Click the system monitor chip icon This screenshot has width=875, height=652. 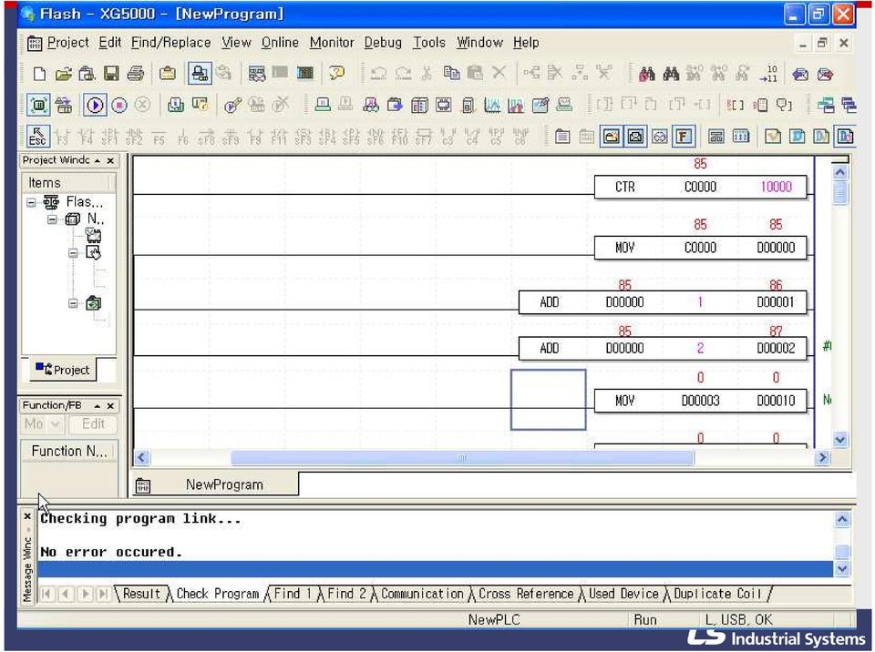[444, 105]
